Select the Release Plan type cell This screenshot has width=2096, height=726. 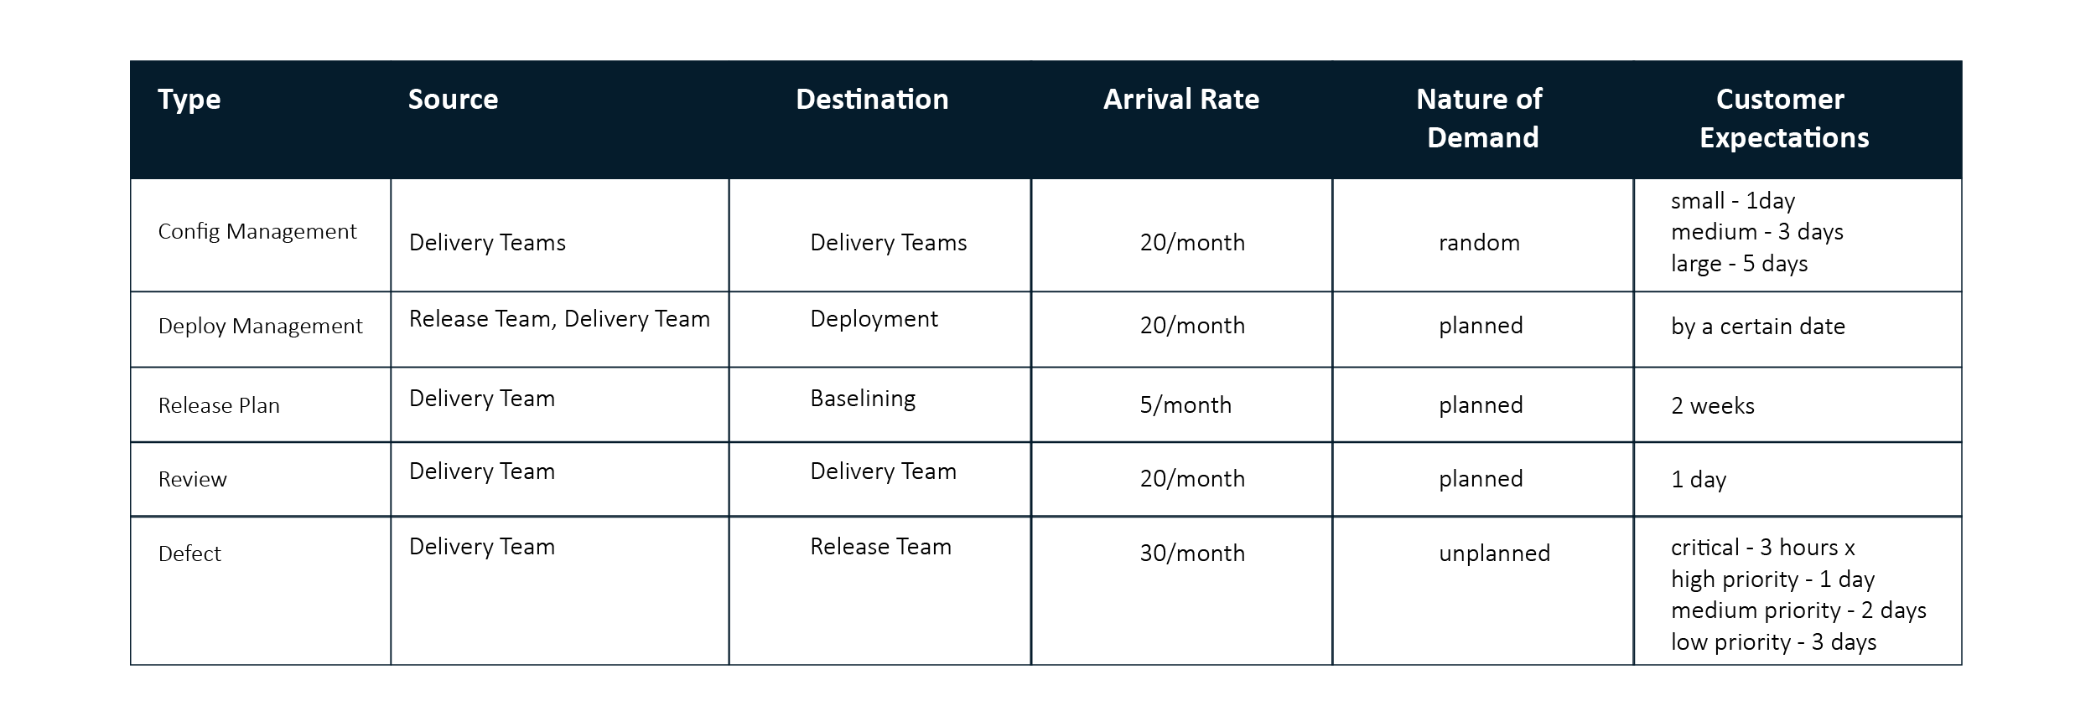point(219,406)
